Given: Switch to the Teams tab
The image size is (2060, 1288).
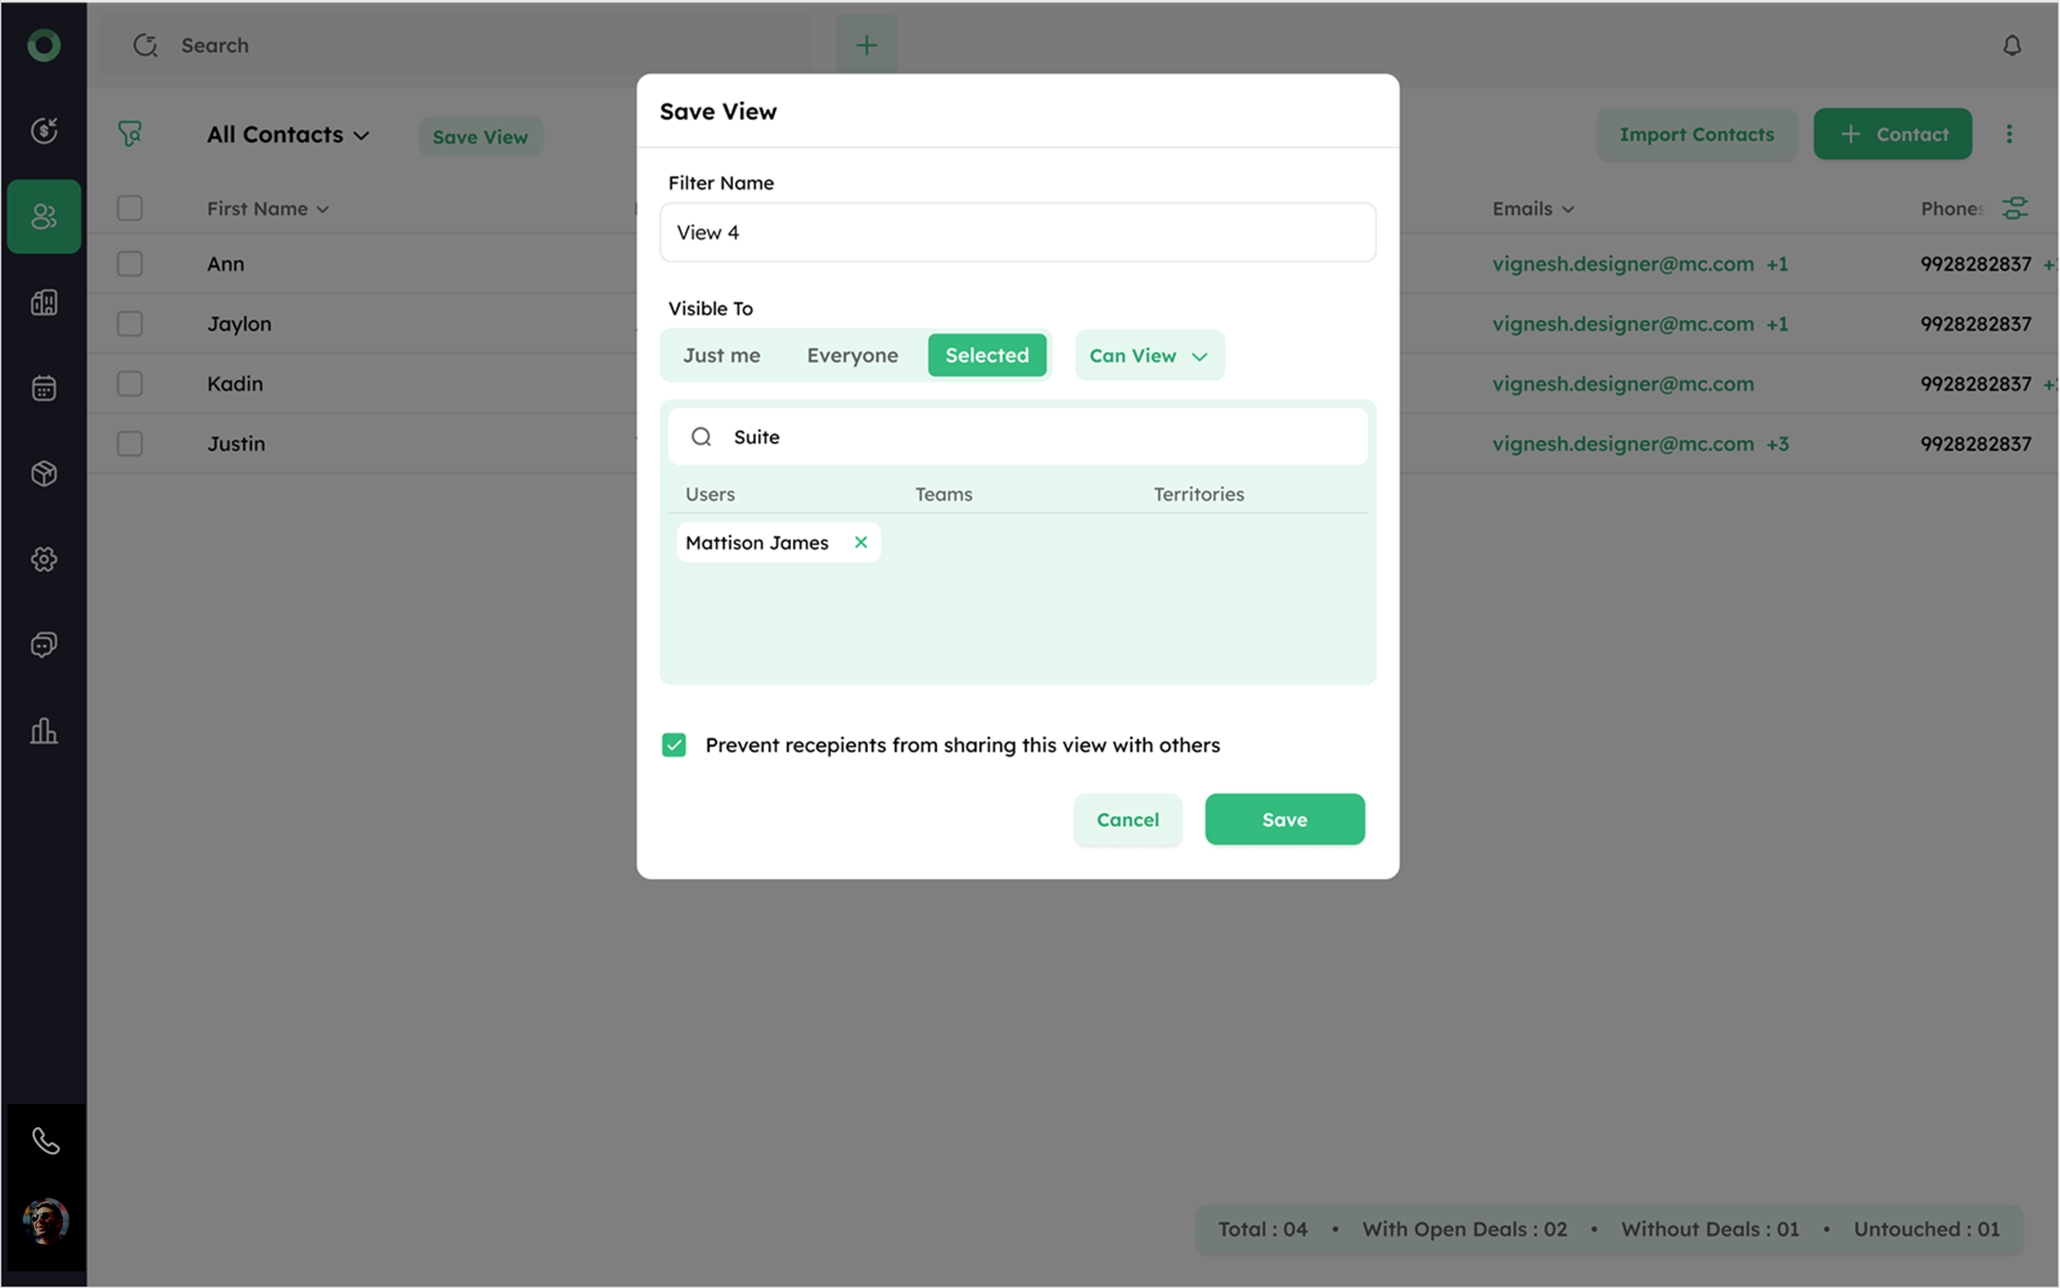Looking at the screenshot, I should click(x=943, y=494).
